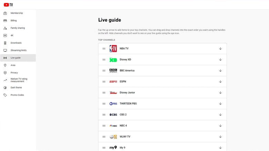Click the Nielsen trending arrow icon
This screenshot has width=269, height=151.
[x=5, y=80]
